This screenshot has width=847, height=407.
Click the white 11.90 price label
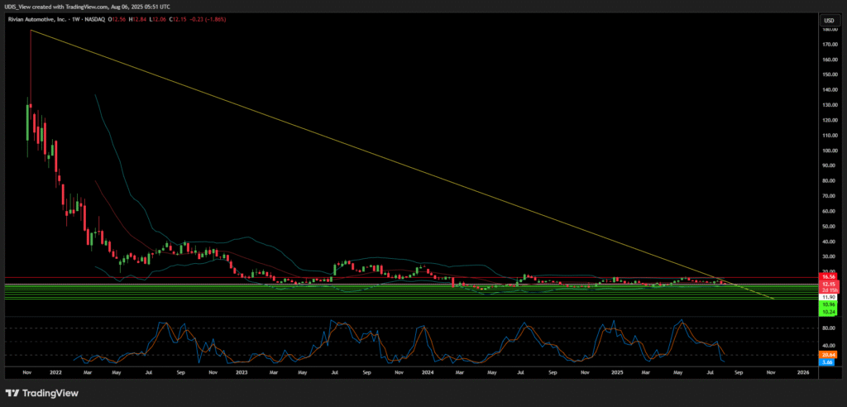tap(827, 296)
